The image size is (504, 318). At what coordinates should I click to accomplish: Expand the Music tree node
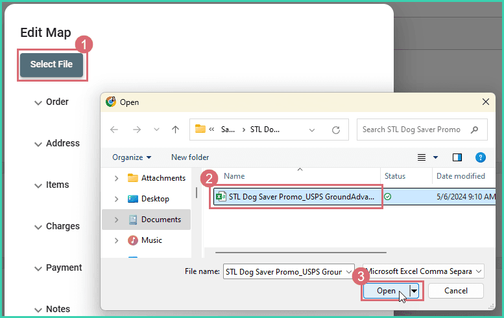117,240
